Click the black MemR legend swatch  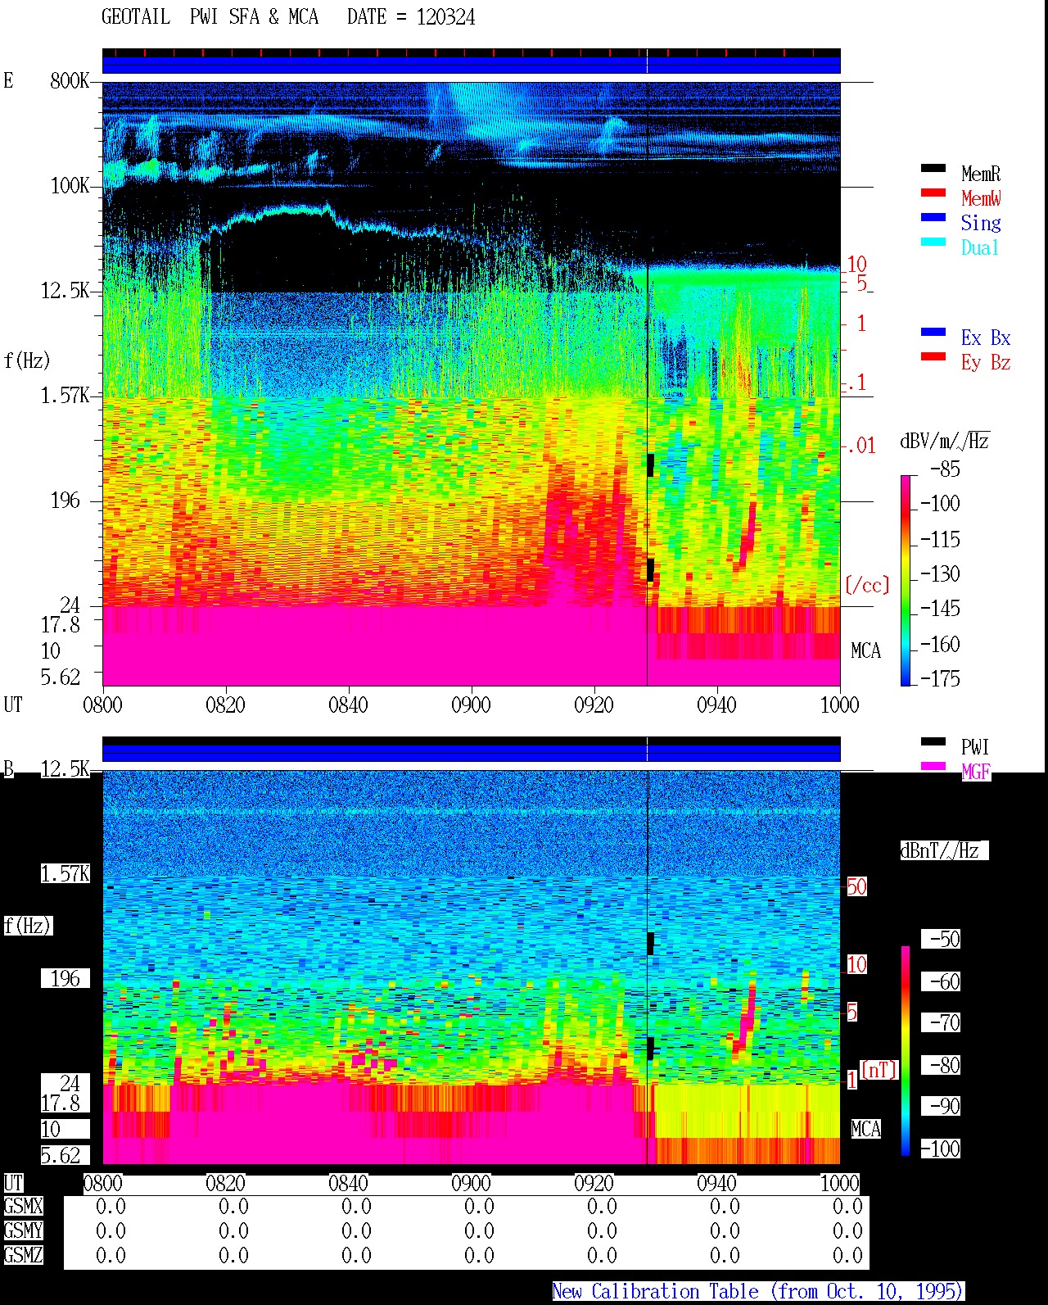tap(933, 168)
